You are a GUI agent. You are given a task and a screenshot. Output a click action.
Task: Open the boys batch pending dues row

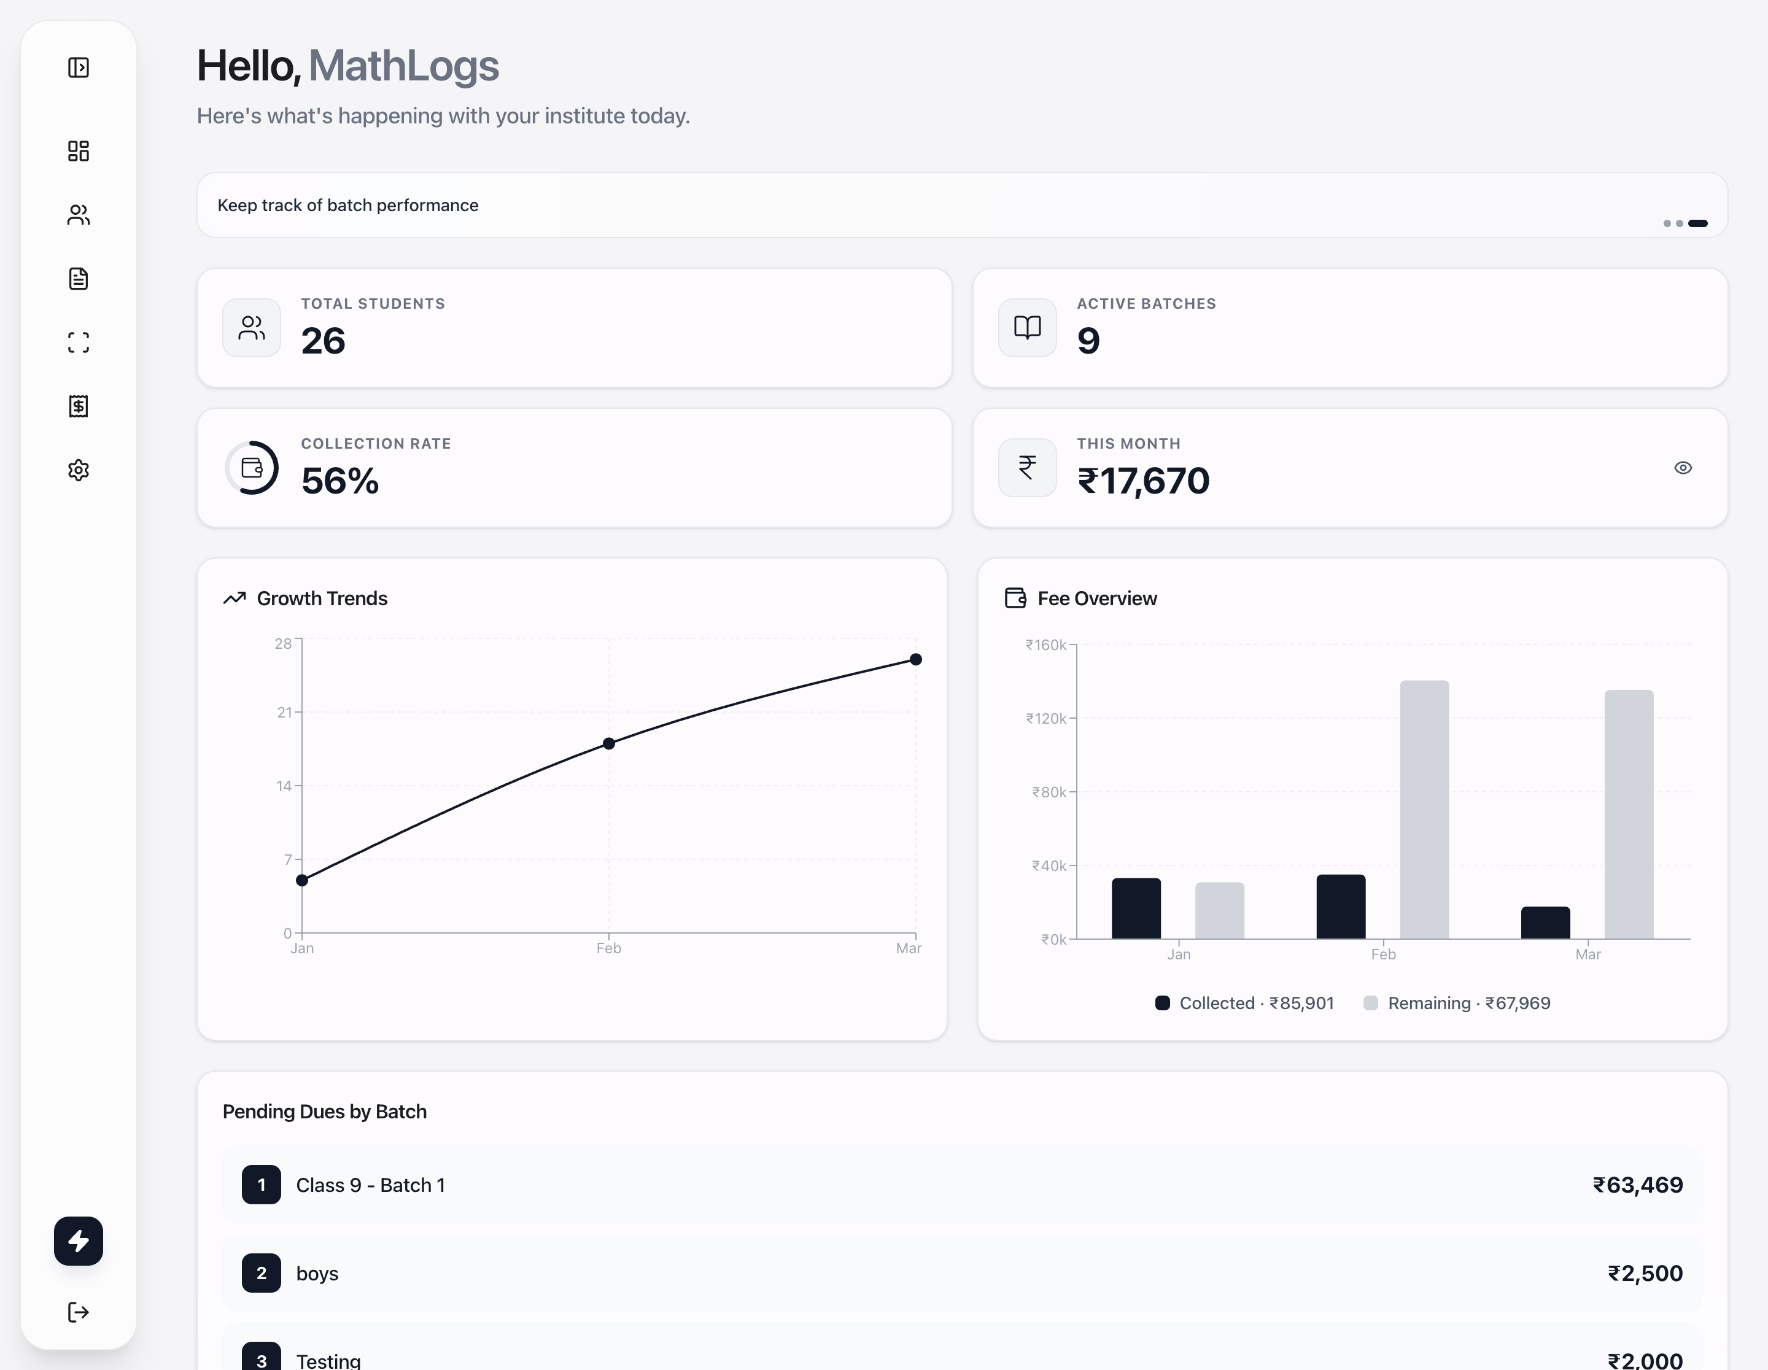click(x=961, y=1273)
